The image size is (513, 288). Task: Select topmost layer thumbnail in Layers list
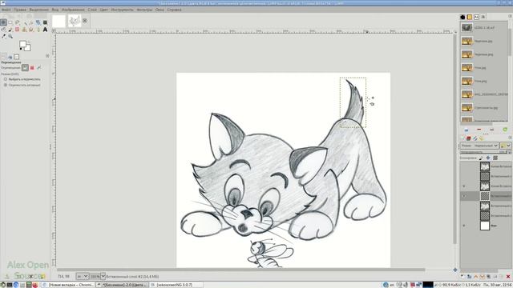point(485,166)
